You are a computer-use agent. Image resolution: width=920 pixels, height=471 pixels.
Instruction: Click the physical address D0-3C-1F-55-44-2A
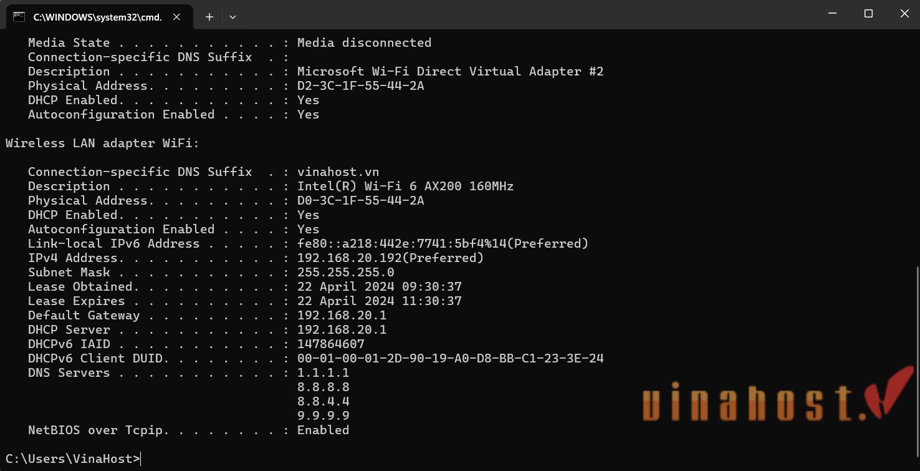click(x=360, y=200)
